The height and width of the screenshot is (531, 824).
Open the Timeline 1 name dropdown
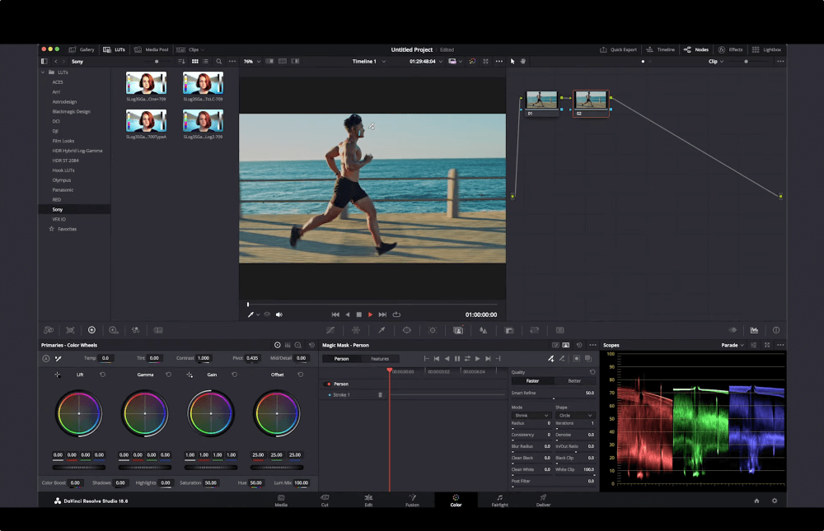point(369,62)
